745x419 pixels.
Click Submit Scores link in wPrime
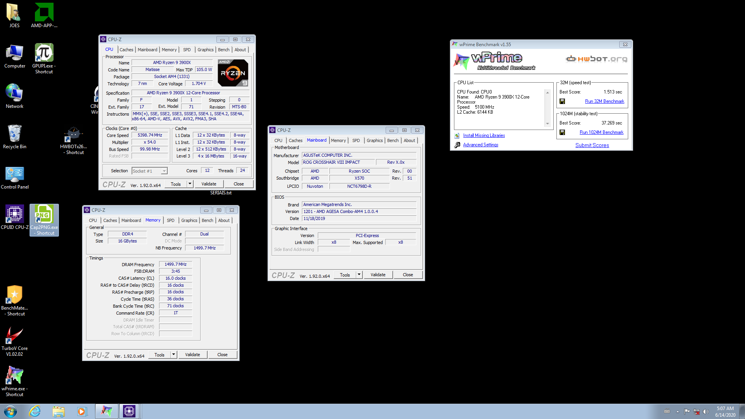[x=592, y=145]
